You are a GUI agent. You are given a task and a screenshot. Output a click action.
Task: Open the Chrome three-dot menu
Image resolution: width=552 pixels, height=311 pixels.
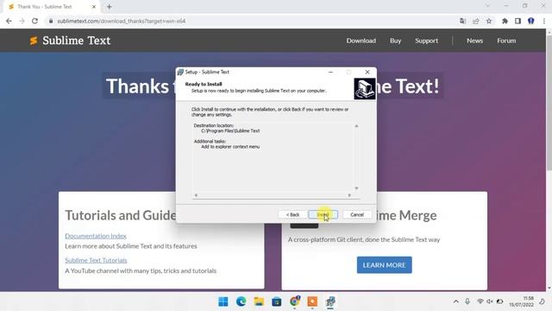(x=544, y=21)
